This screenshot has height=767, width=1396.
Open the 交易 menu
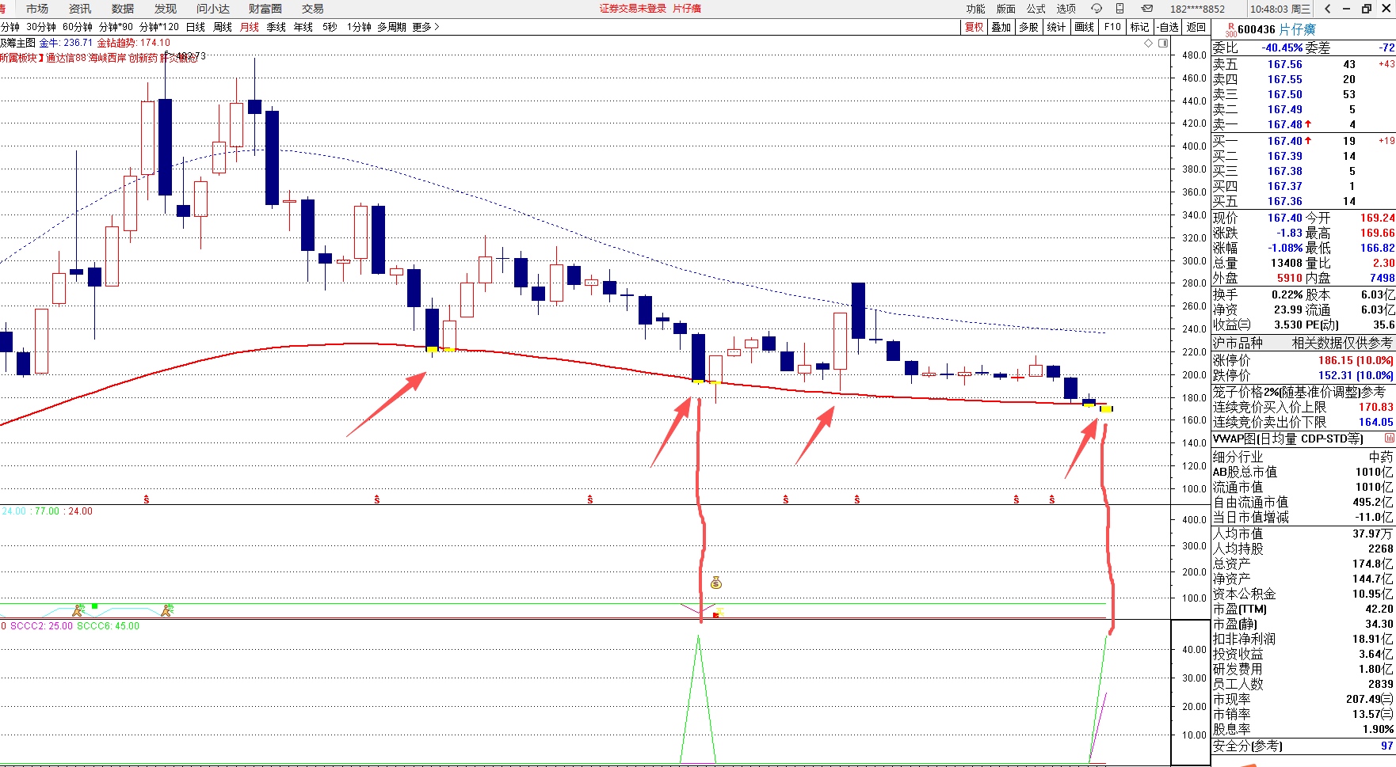coord(313,9)
